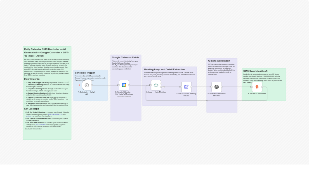Click the YOUR_CALENDAR_ID code text in setup steps
Image resolution: width=309 pixels, height=186 pixels.
pos(55,114)
